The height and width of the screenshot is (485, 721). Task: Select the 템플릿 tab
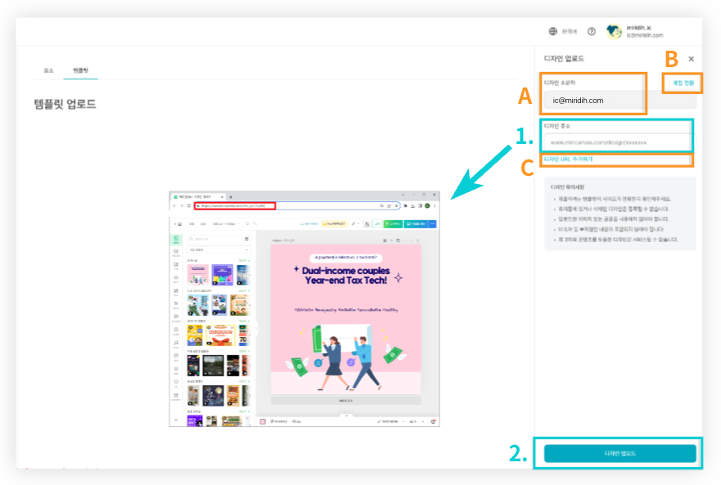[80, 70]
